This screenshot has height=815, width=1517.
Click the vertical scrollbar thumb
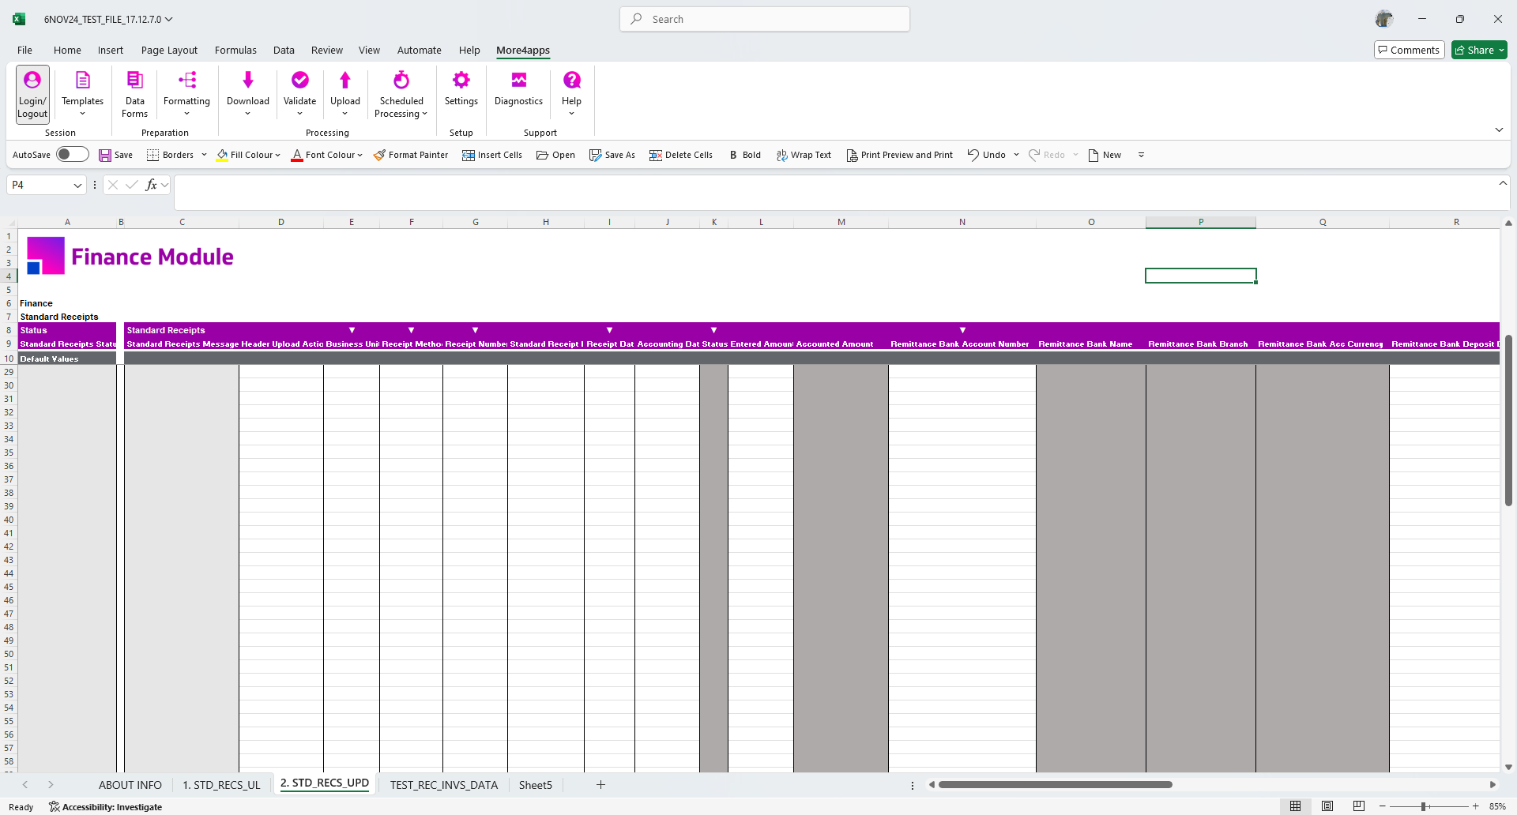point(1508,420)
